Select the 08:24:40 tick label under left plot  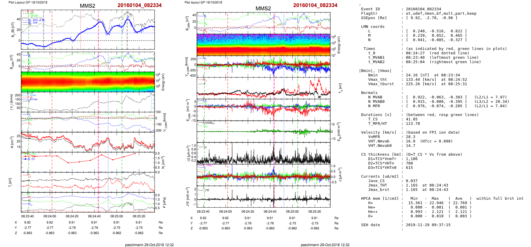coord(94,216)
